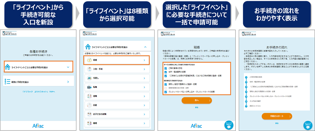
Task: Click the orange 手続きスタート button
Action: pyautogui.click(x=277, y=116)
